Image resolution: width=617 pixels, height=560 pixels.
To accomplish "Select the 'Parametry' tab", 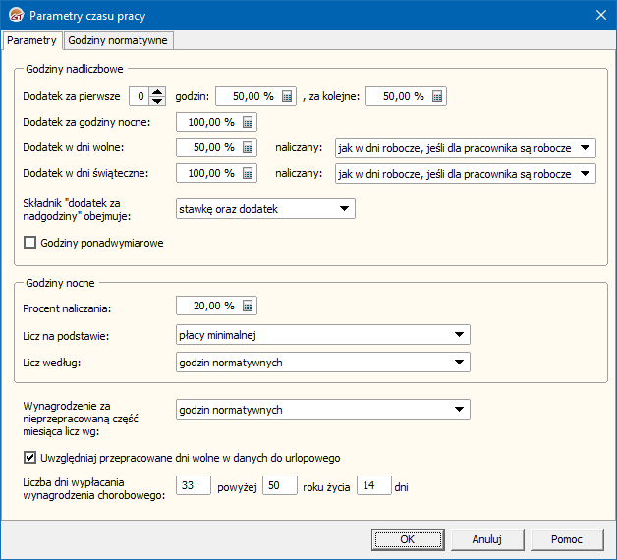I will tap(32, 40).
